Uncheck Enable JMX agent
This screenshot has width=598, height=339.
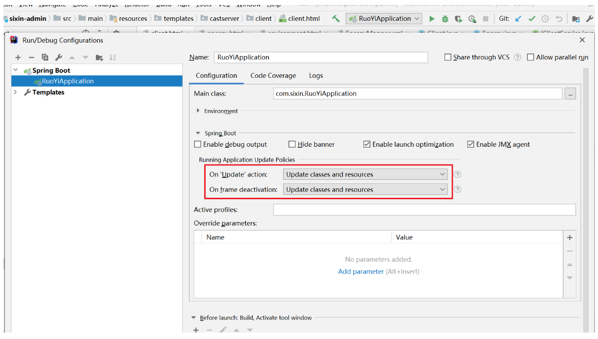471,144
